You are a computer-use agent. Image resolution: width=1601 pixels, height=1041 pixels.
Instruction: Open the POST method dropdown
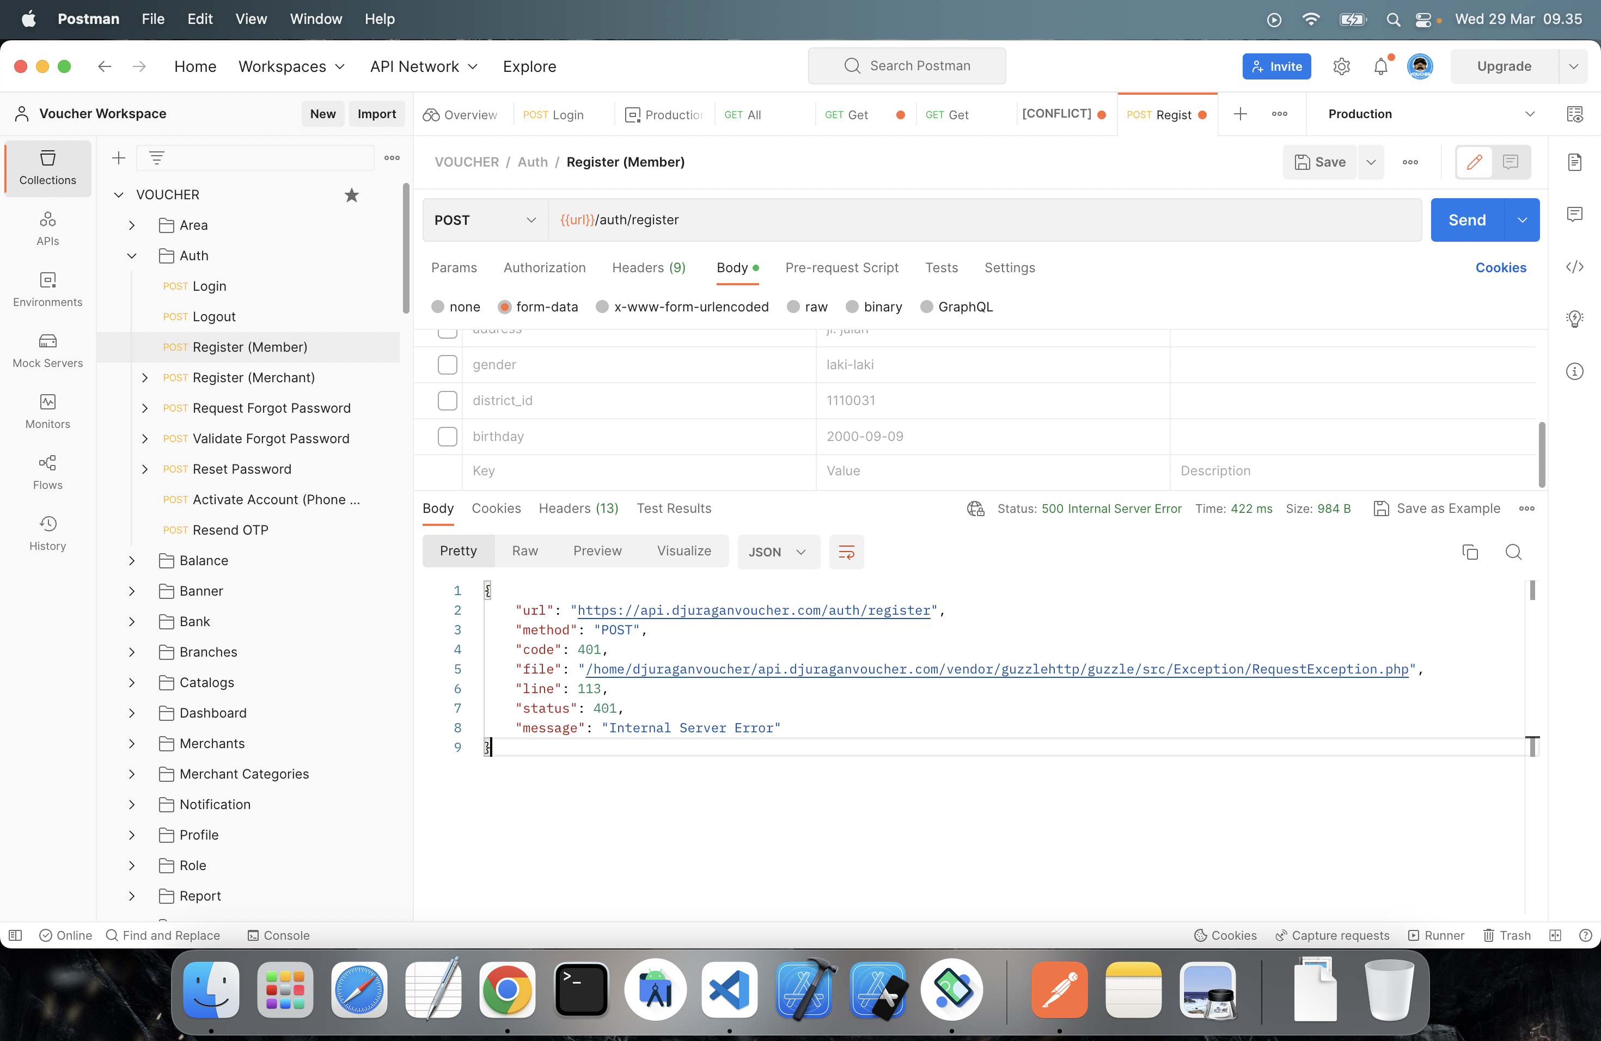point(484,220)
